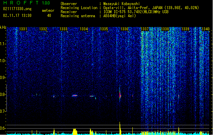The width and height of the screenshot is (213, 135).
Task: Click the 1334 time marker
Action: coord(84,29)
